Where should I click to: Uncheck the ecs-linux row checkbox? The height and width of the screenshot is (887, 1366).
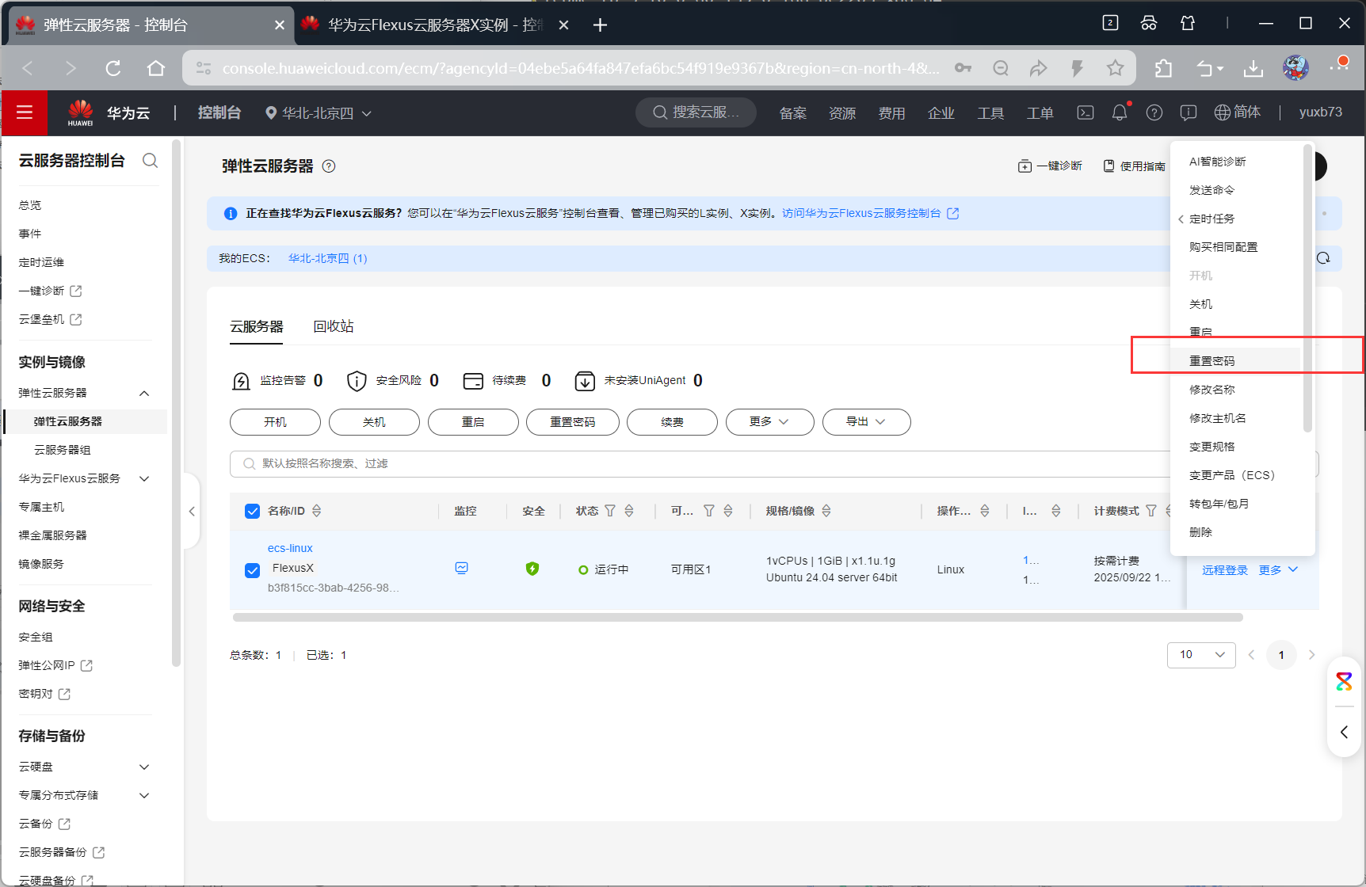coord(253,570)
